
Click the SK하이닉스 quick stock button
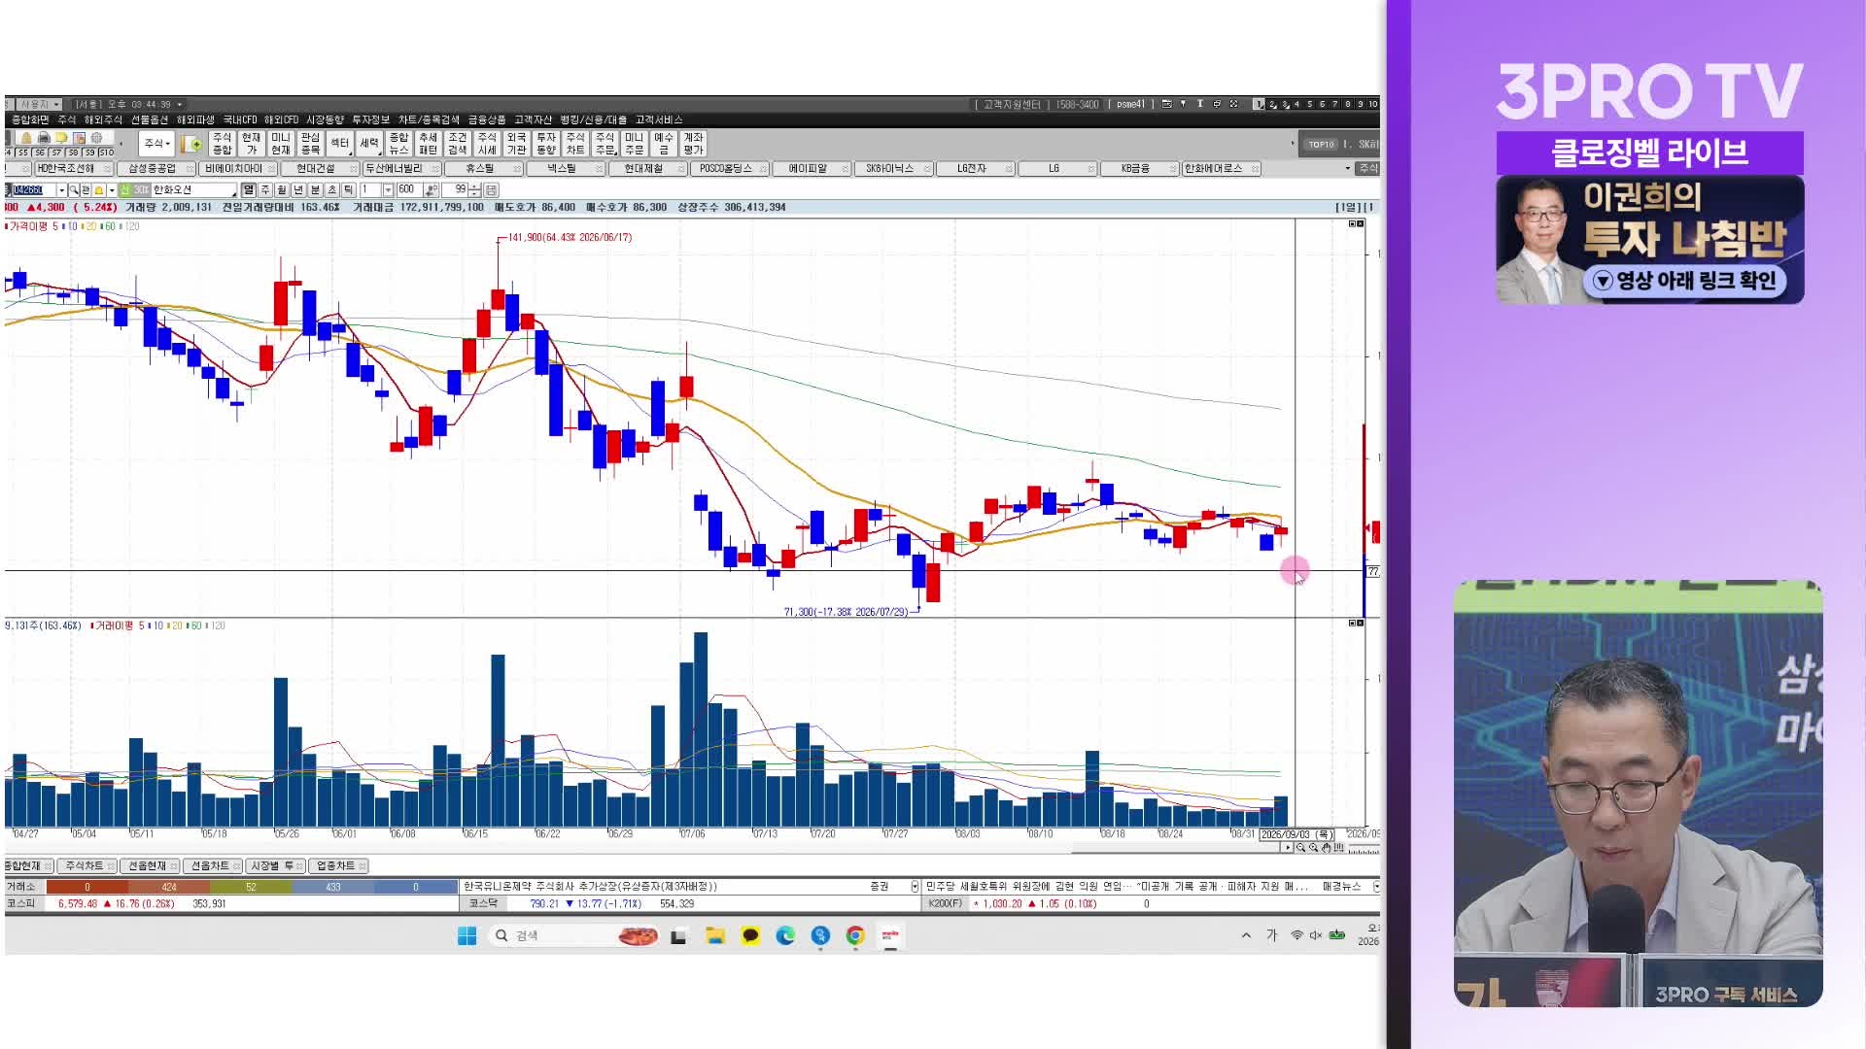tap(889, 169)
